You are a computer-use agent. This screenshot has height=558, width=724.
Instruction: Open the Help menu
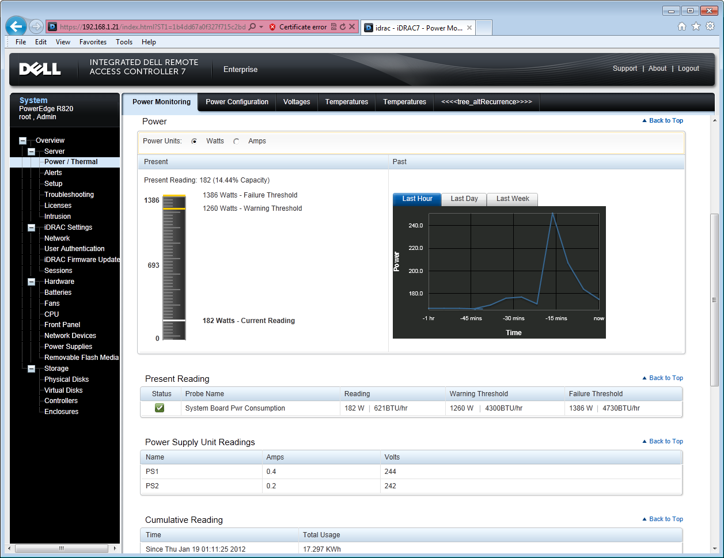[149, 42]
